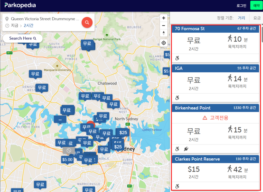Click walking icon on Clarkes Point Reserve card
Image resolution: width=263 pixels, height=192 pixels.
(230, 169)
